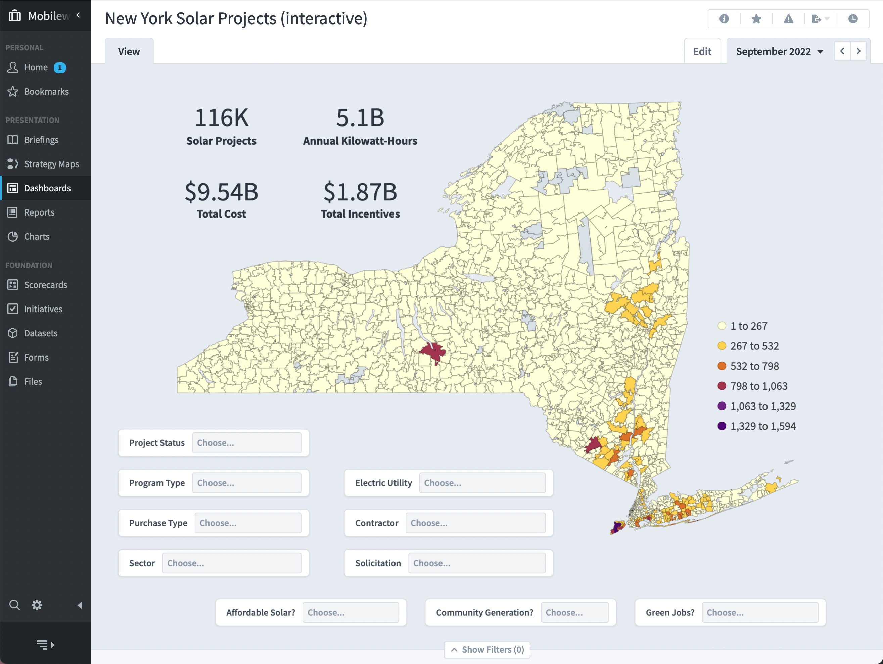Open the September 2022 period dropdown
Viewport: 883px width, 664px height.
(x=779, y=51)
